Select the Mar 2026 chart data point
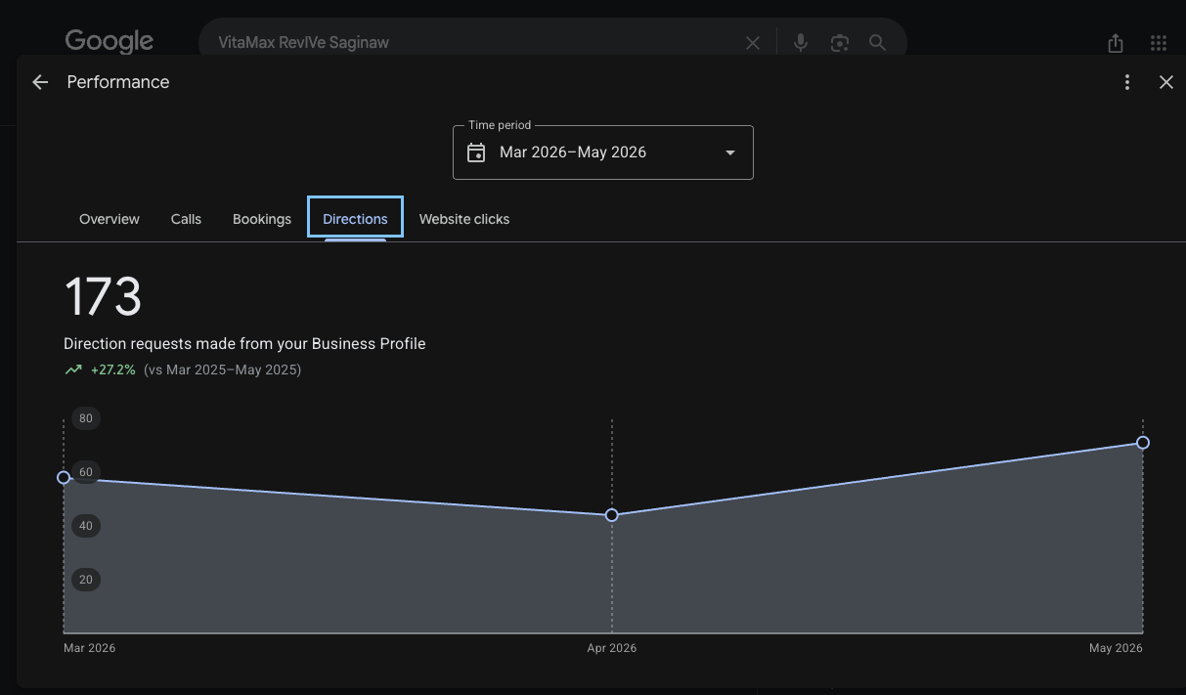Viewport: 1186px width, 695px height. [x=64, y=477]
